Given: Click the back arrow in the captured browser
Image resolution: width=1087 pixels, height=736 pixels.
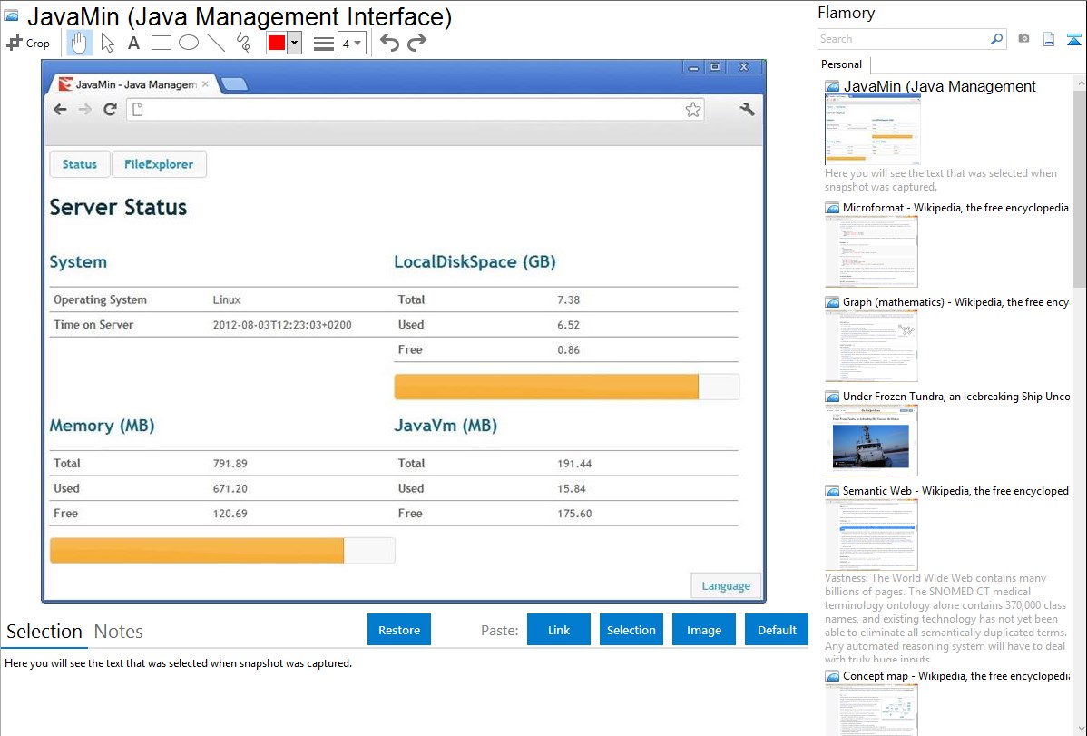Looking at the screenshot, I should (60, 110).
